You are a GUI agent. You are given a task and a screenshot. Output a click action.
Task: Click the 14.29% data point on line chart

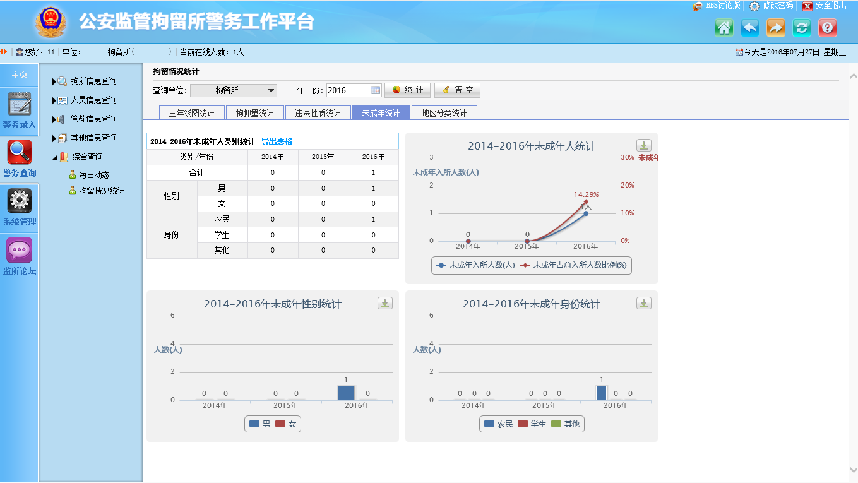tap(586, 201)
